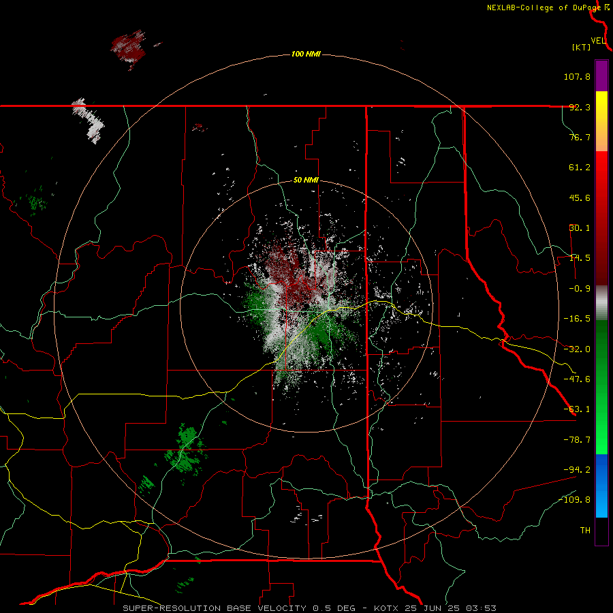Screen dimensions: 613x613
Task: Pick the purple segment of the color bar
Action: click(x=601, y=76)
